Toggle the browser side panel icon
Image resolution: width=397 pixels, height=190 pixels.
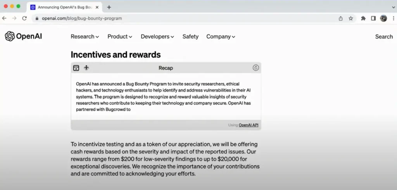point(373,18)
